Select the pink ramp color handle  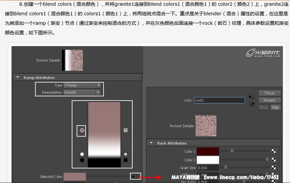tap(82, 131)
